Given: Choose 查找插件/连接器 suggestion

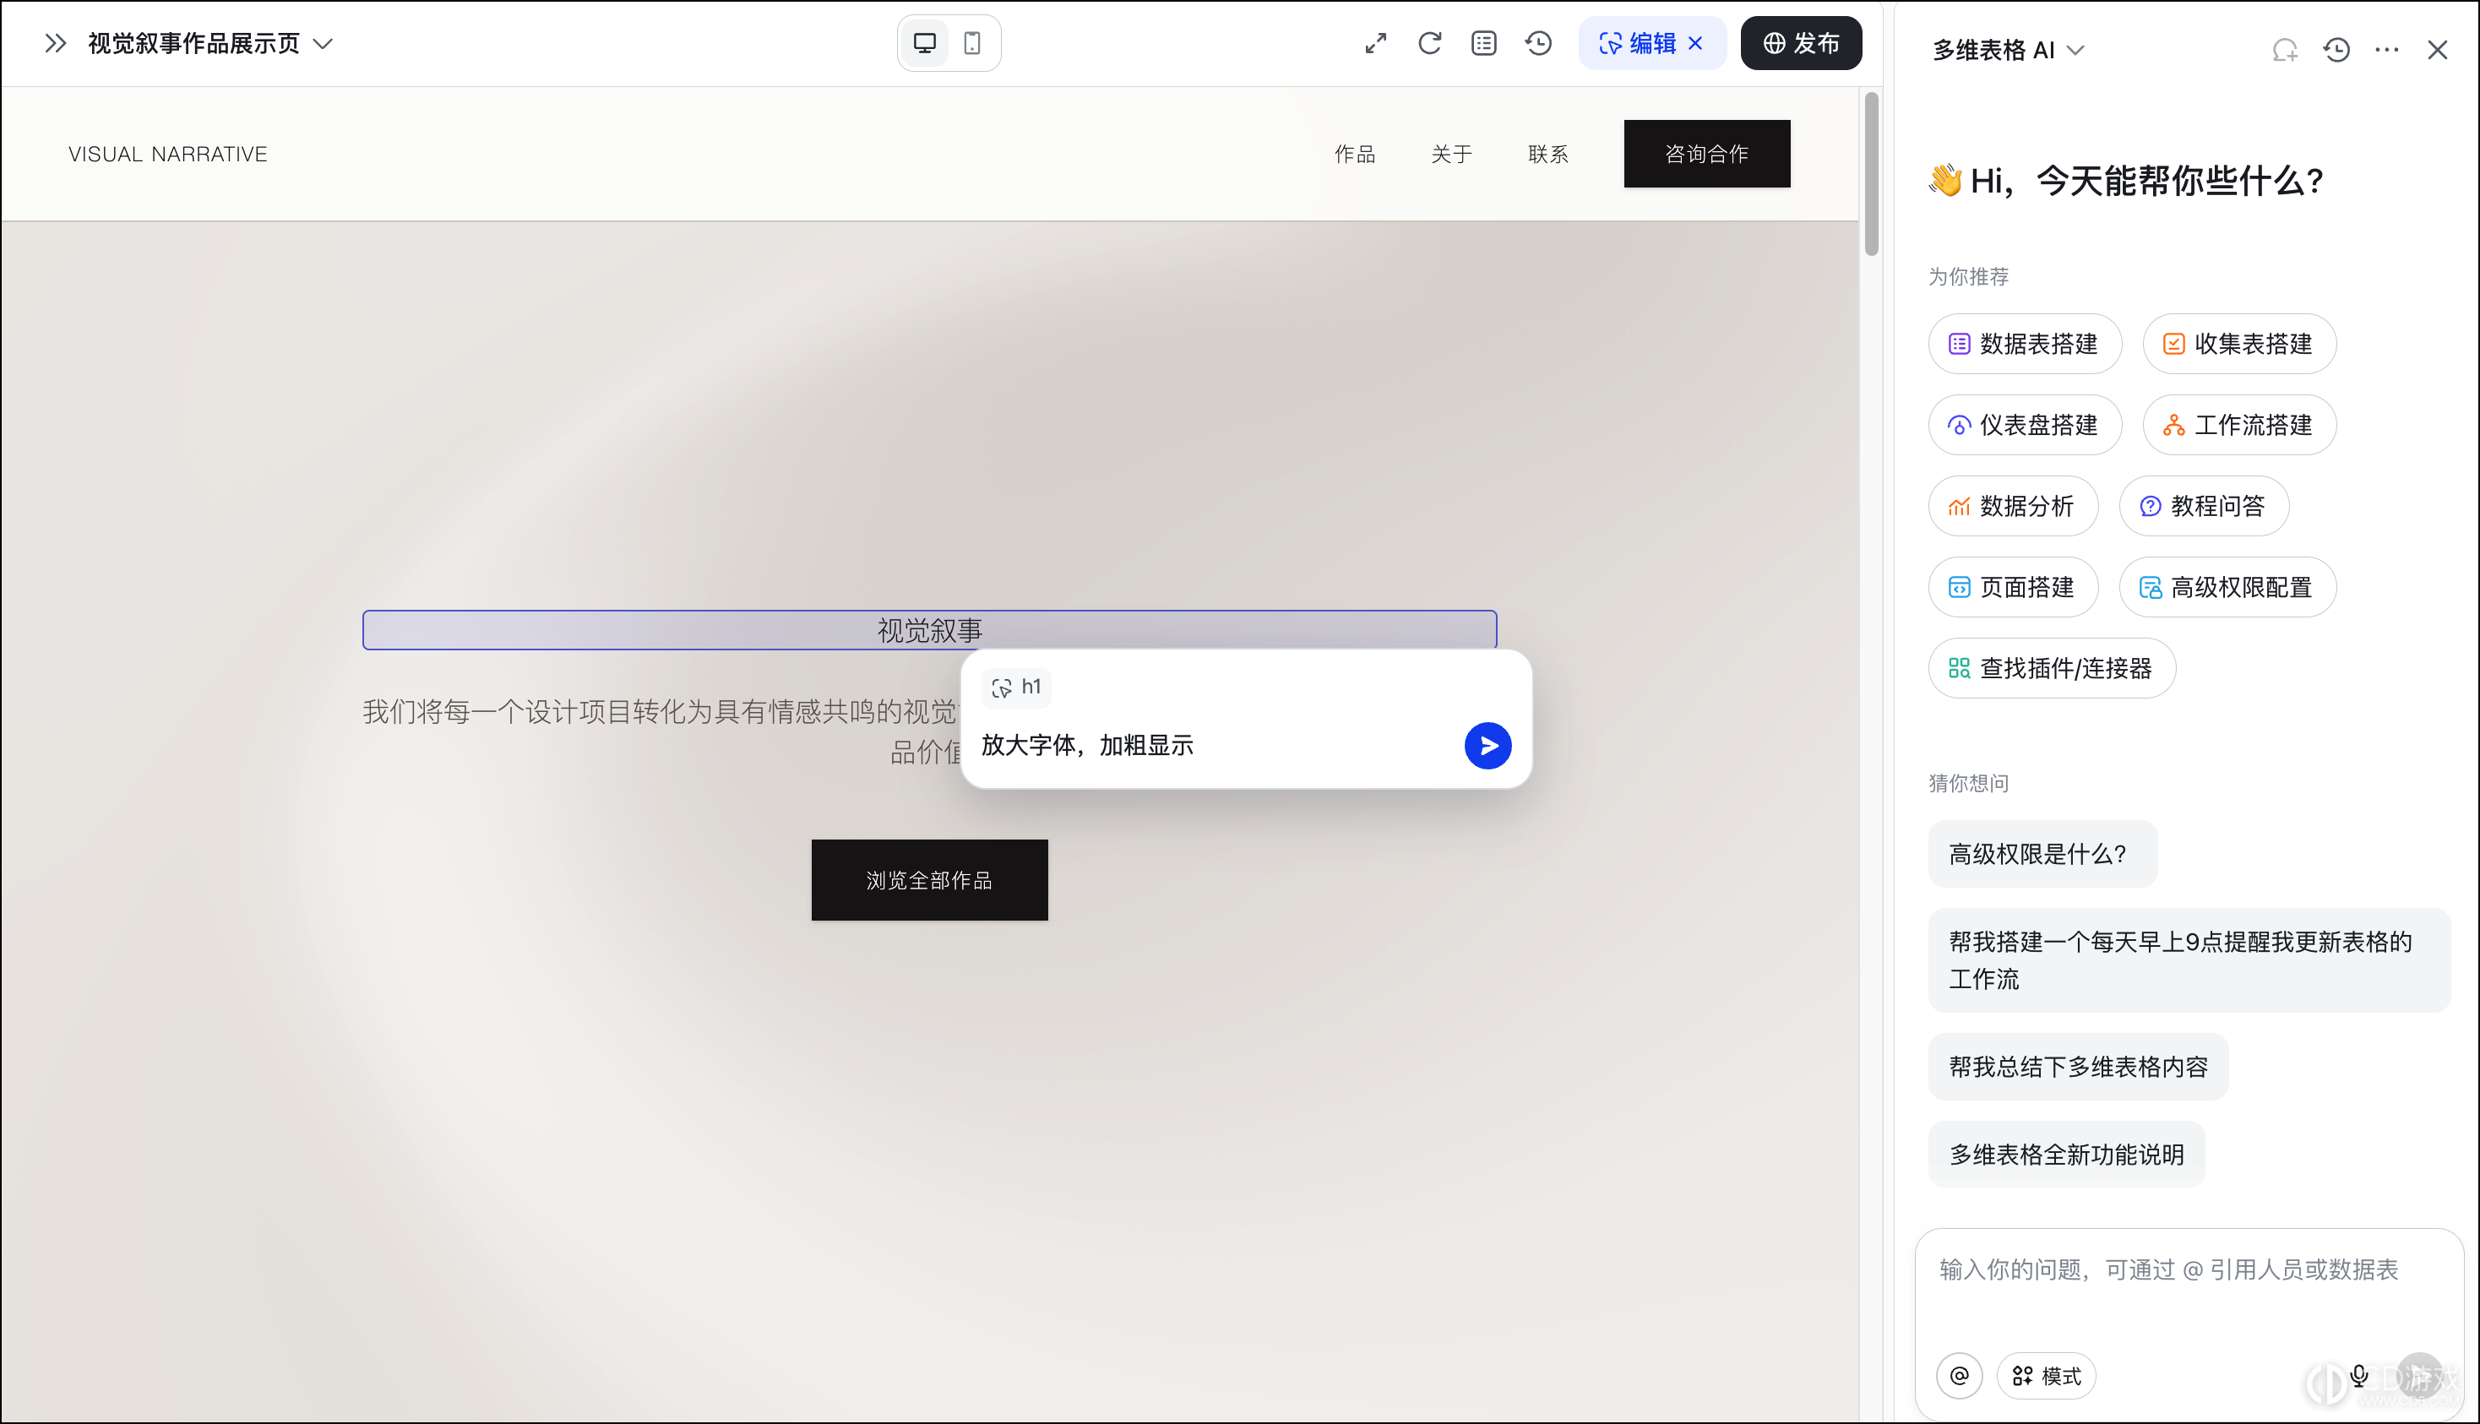Looking at the screenshot, I should point(2052,668).
